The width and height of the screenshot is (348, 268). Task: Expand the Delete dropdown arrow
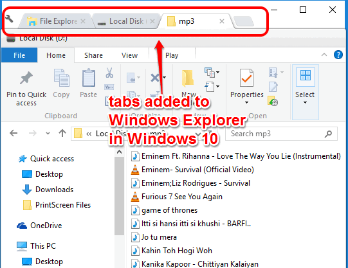click(165, 77)
